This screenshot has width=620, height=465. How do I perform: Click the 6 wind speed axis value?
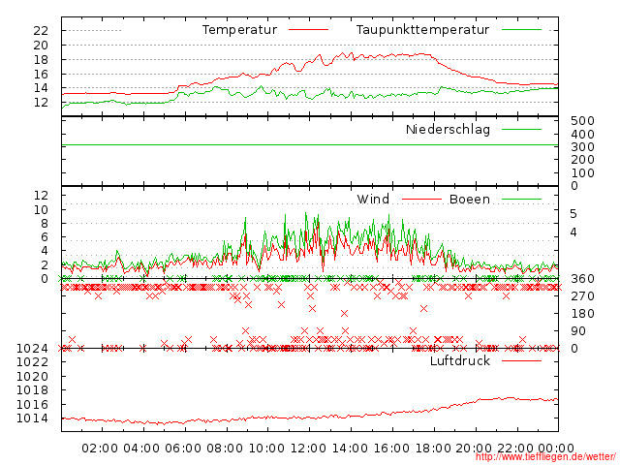pyautogui.click(x=45, y=236)
